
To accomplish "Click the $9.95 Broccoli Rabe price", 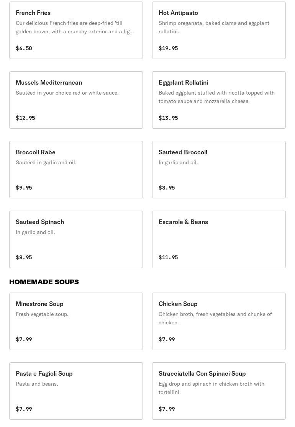I will pos(24,188).
